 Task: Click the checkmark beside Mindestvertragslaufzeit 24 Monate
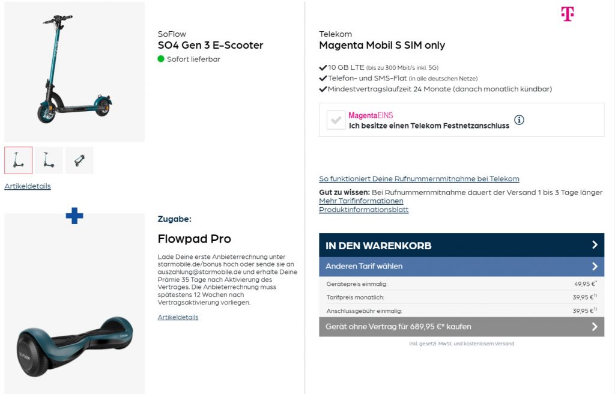pos(322,89)
